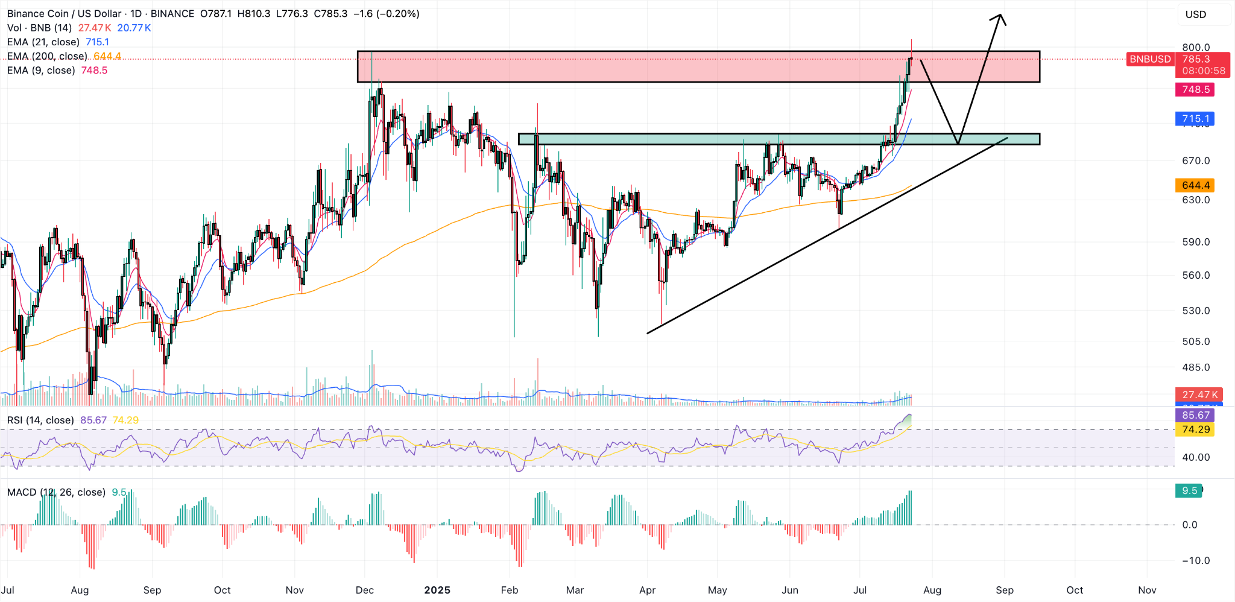Click the 40.00 RSI scale label

1196,457
